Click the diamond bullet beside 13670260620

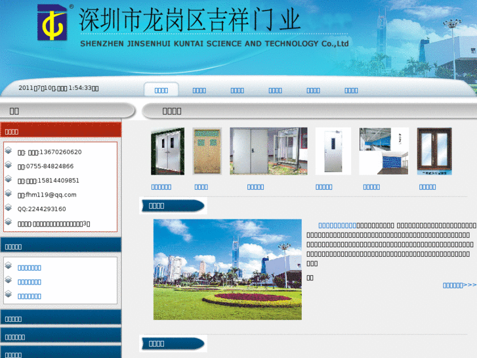tap(9, 150)
